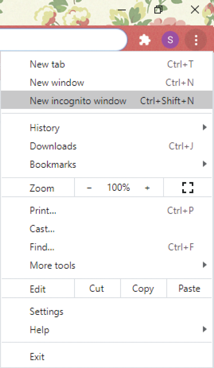Choose New window menu item

[x=107, y=83]
